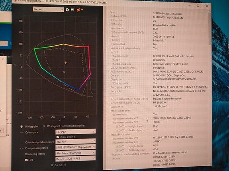This screenshot has width=229, height=171.
Task: Open the Comparison profile sRGB dropdown
Action: click(75, 147)
